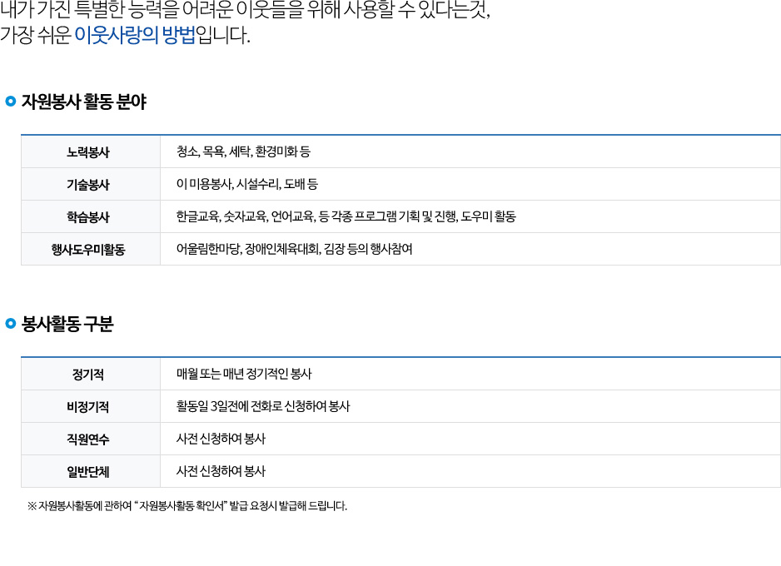Click the 어울림한마당, 장애인체육대회 description cell
This screenshot has width=781, height=566.
[x=470, y=249]
